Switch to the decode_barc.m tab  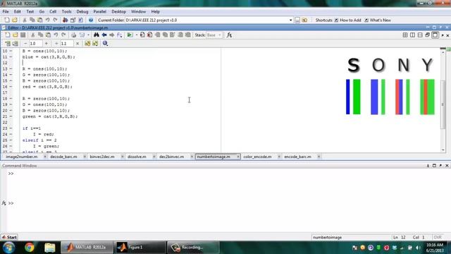(x=63, y=157)
